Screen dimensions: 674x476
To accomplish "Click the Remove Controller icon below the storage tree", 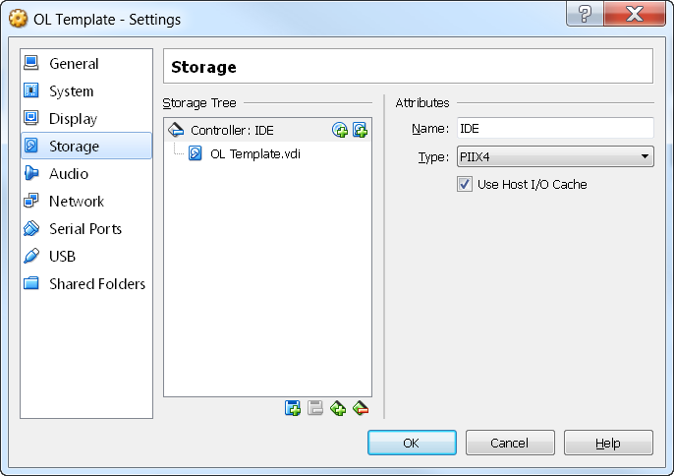I will tap(315, 408).
